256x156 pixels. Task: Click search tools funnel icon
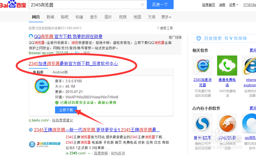(158, 28)
